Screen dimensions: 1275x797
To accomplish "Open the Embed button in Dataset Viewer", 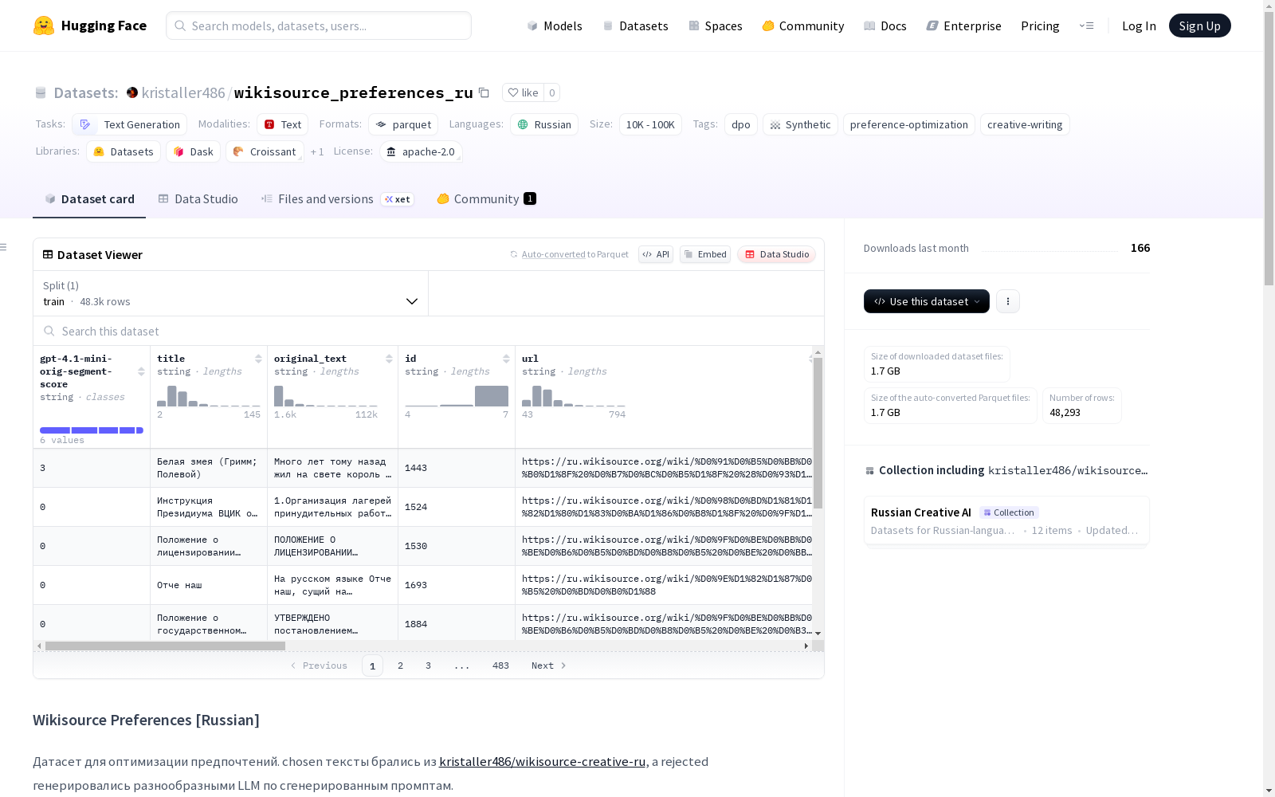I will coord(705,254).
